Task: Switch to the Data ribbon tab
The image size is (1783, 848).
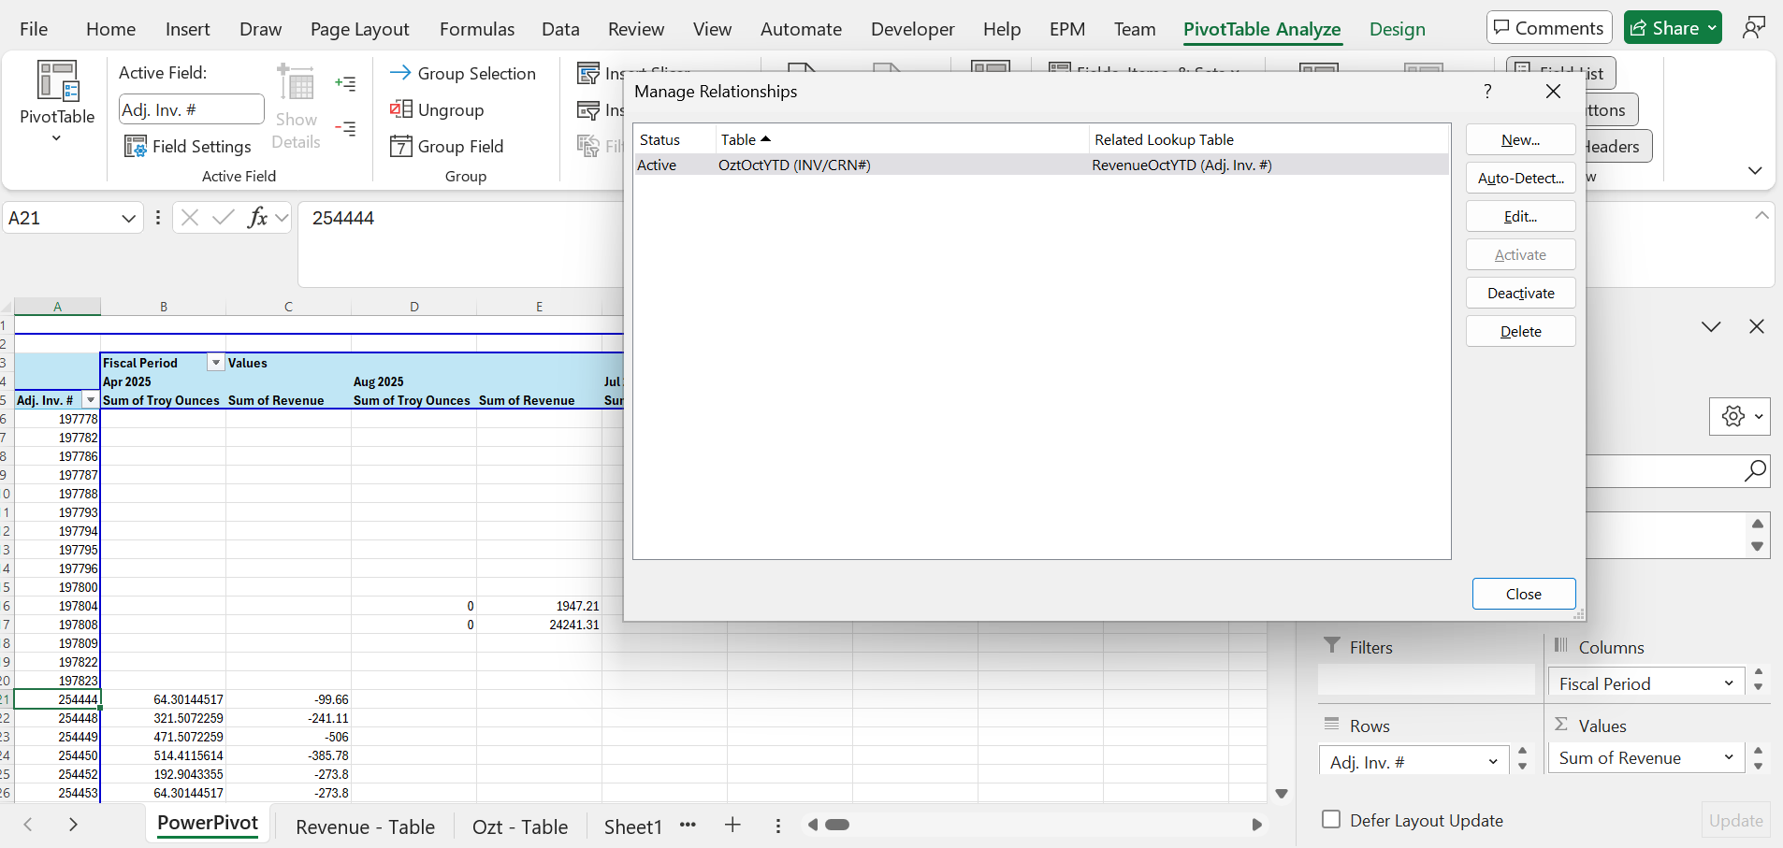Action: (x=560, y=29)
